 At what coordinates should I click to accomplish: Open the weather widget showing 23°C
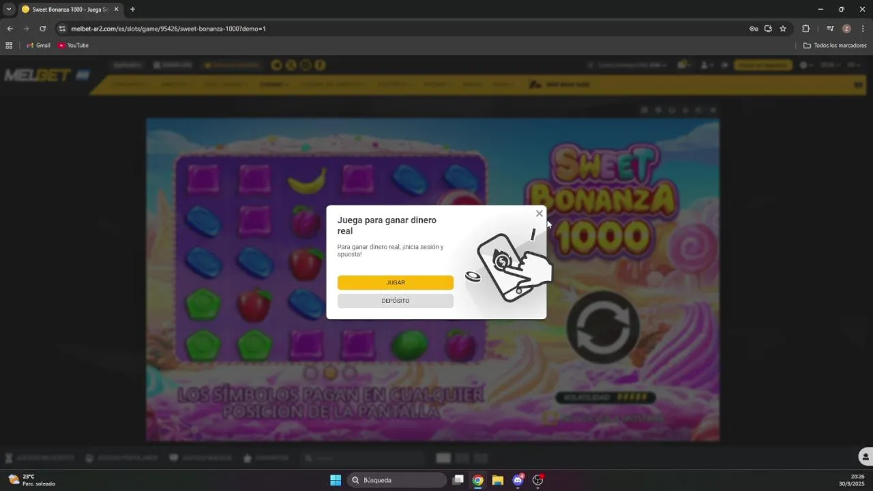[31, 480]
